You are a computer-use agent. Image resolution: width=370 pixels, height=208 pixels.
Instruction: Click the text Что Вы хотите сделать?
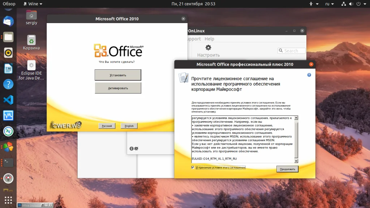117,62
